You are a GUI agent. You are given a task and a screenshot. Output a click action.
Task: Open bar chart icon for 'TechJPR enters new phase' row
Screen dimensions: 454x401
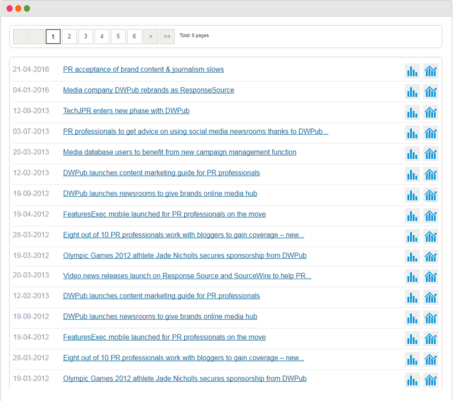[412, 112]
